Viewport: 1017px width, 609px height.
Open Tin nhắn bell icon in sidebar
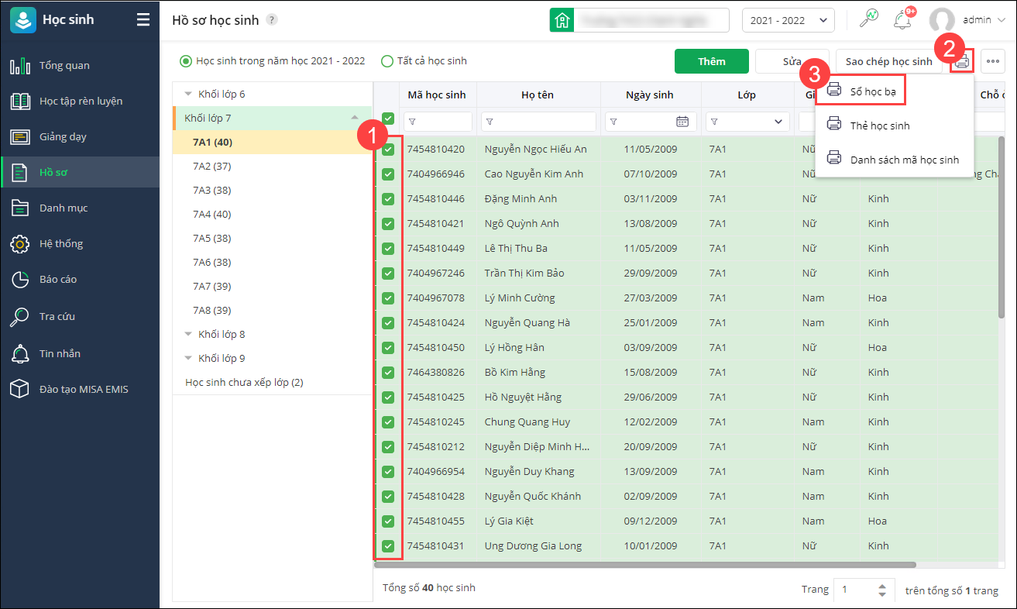(20, 353)
